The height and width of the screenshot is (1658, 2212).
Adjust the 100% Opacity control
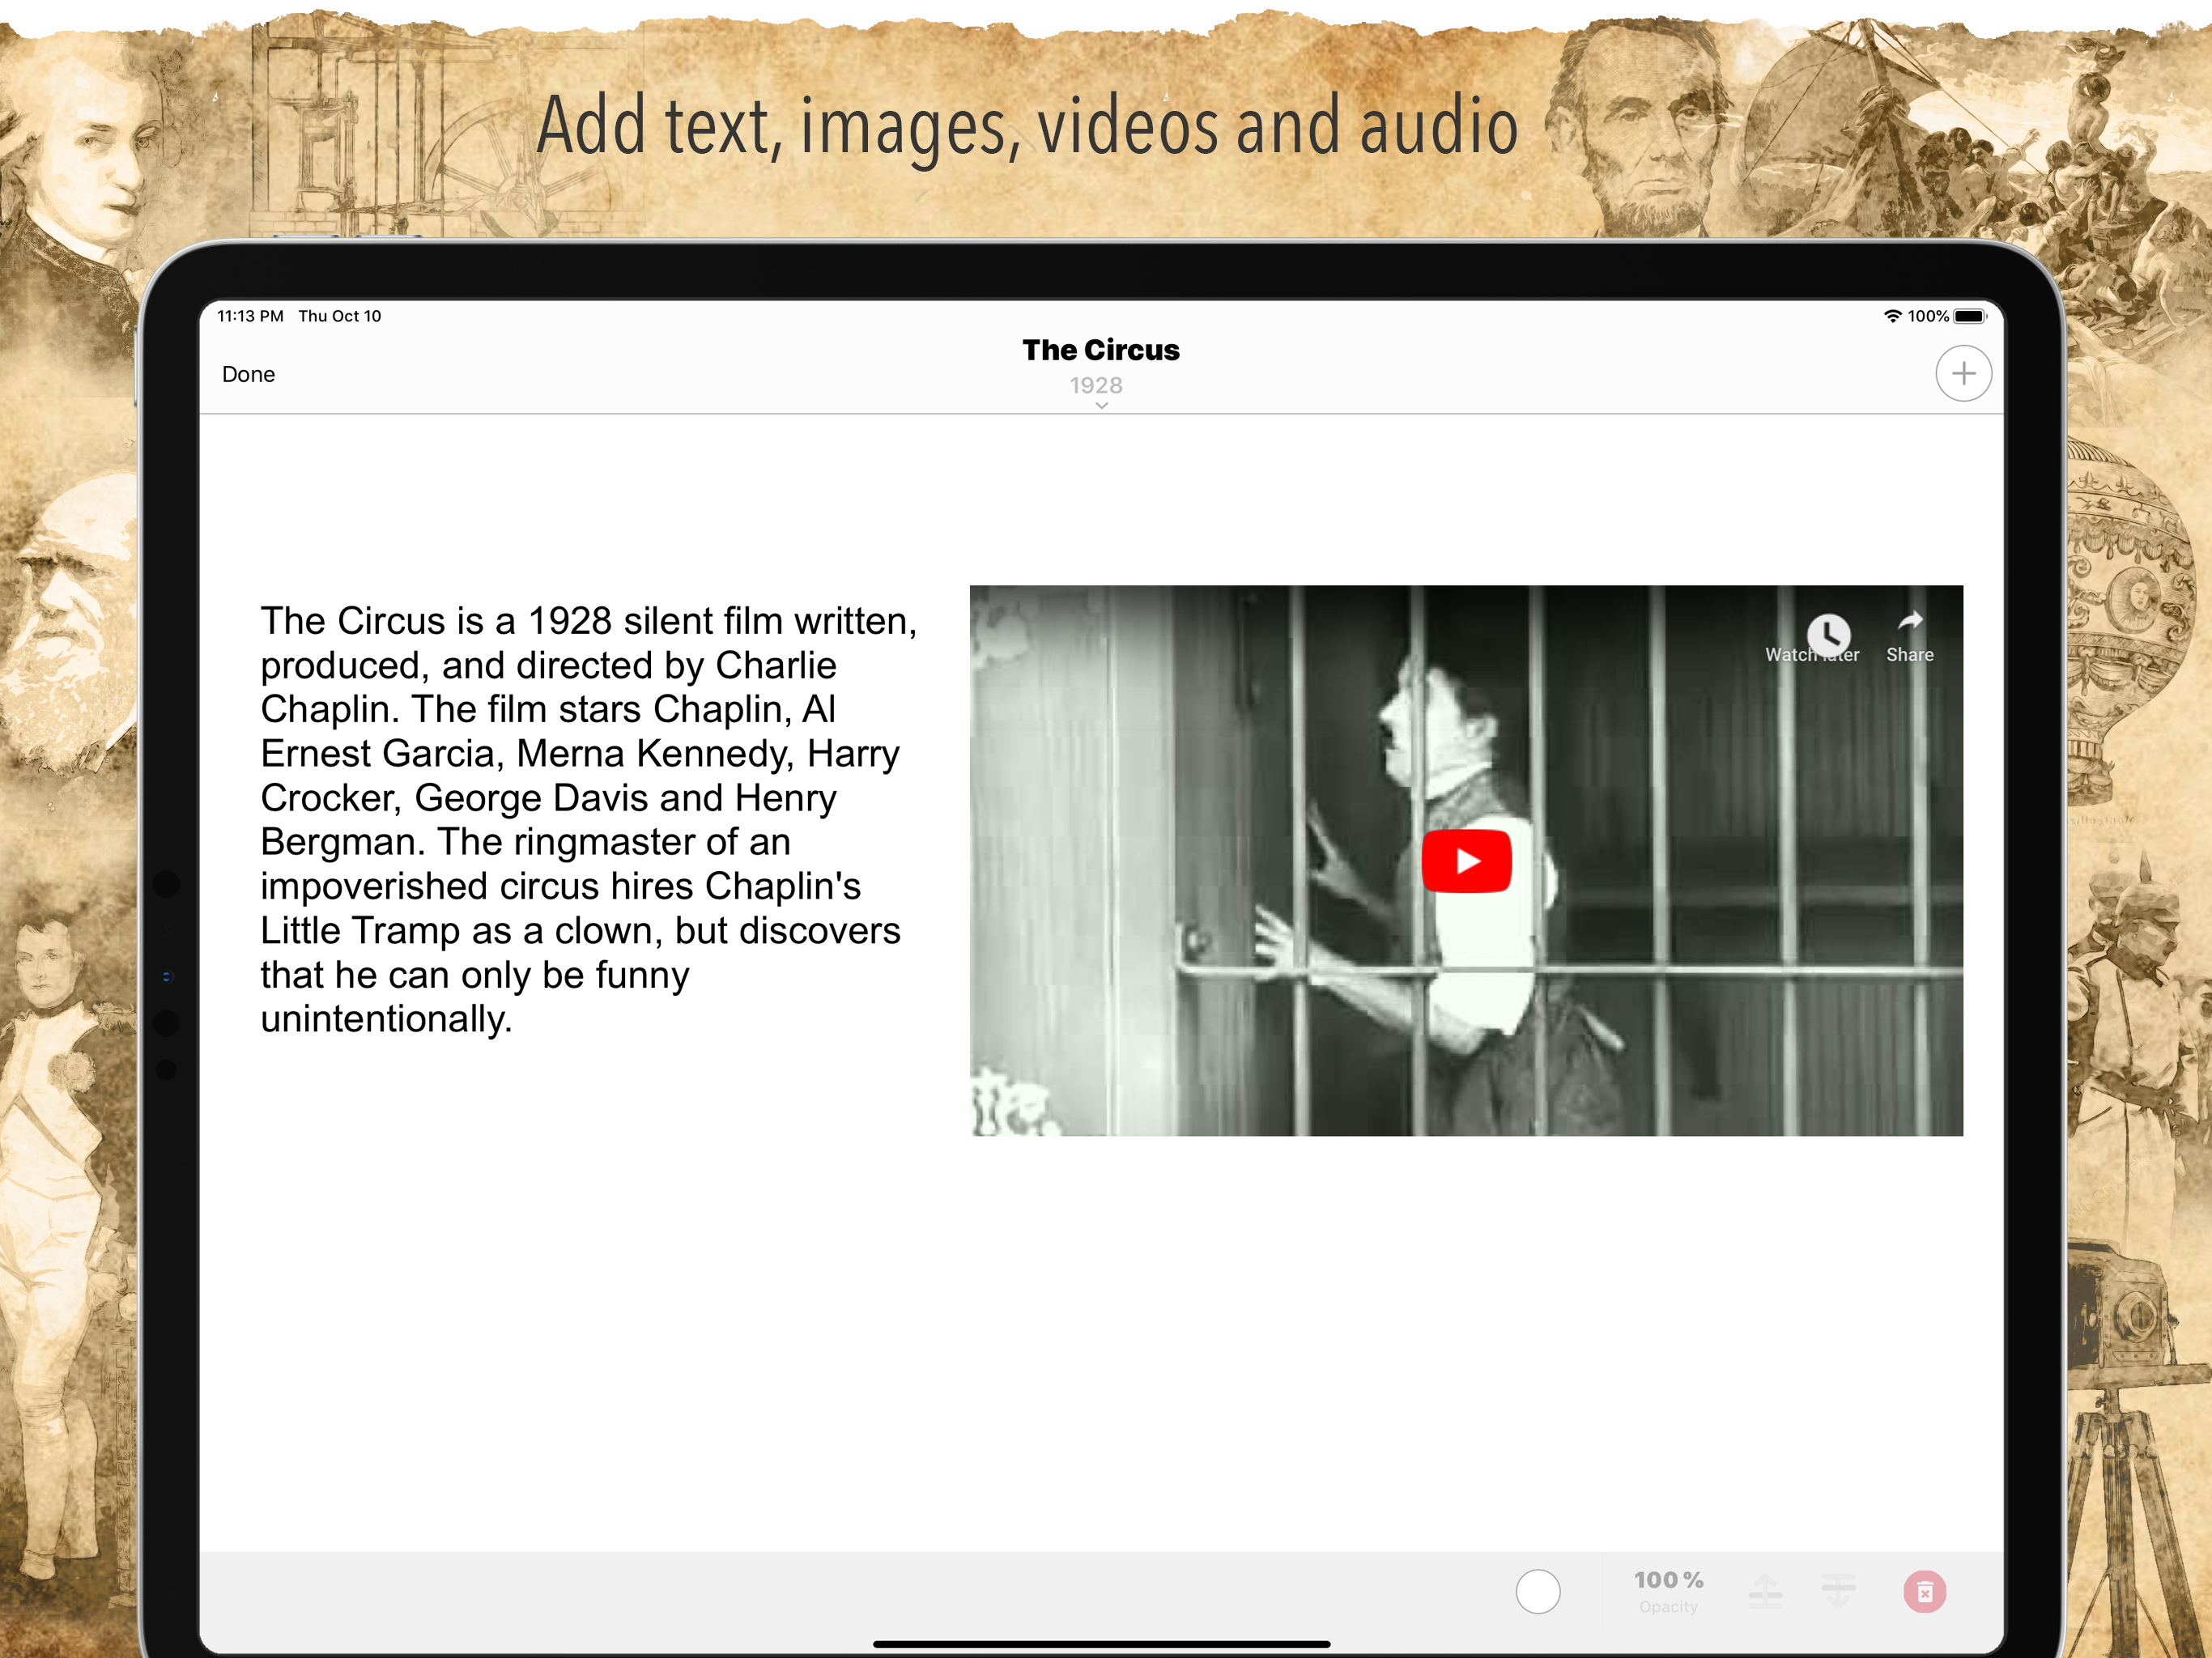(1668, 1590)
